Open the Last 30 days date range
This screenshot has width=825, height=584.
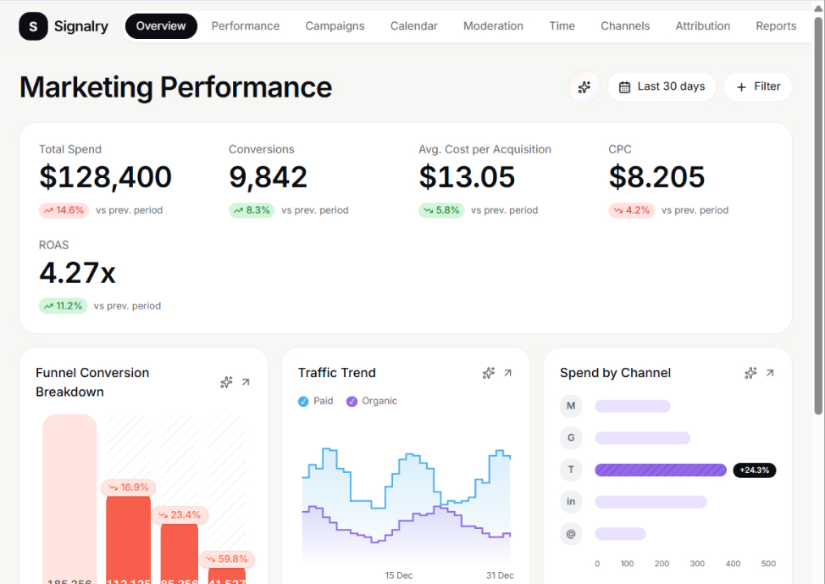click(x=662, y=87)
